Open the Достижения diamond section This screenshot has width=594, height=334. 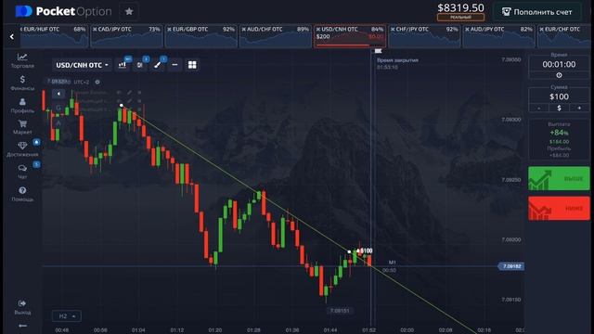tap(22, 149)
